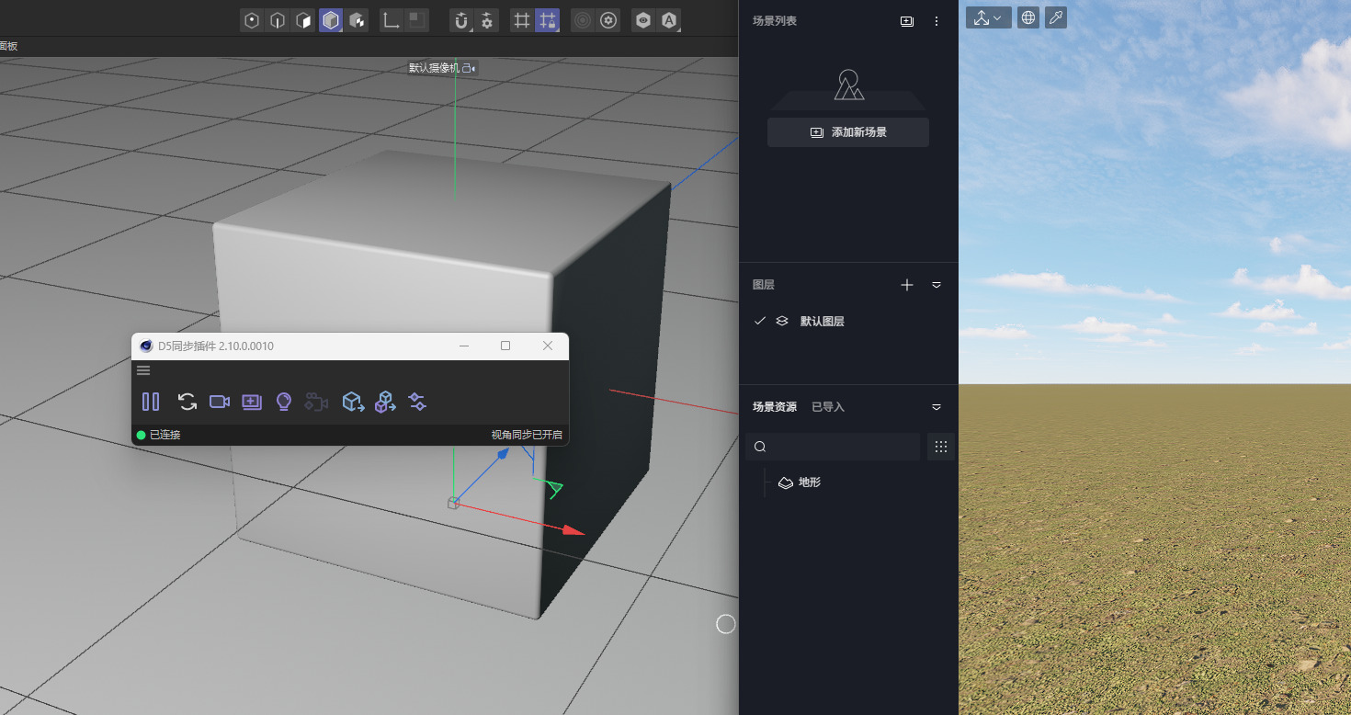Toggle the checkmark on 默认图层
This screenshot has height=715, width=1351.
(x=760, y=321)
